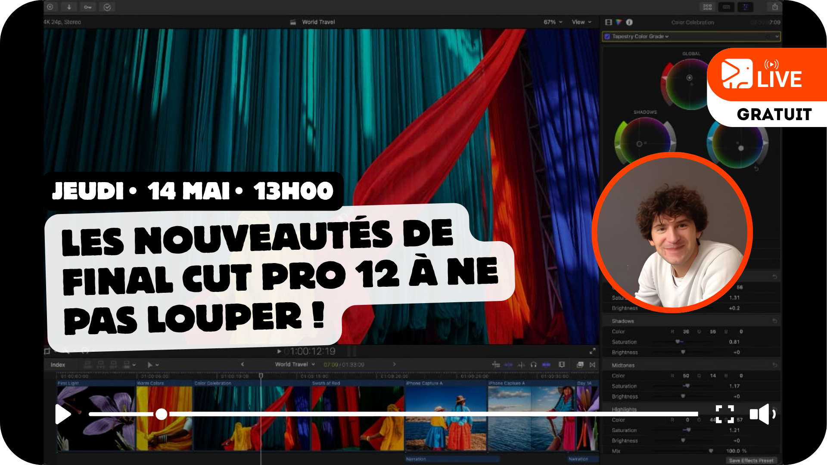This screenshot has height=465, width=827.
Task: Click the fullscreen brackets overlay icon
Action: pyautogui.click(x=725, y=414)
